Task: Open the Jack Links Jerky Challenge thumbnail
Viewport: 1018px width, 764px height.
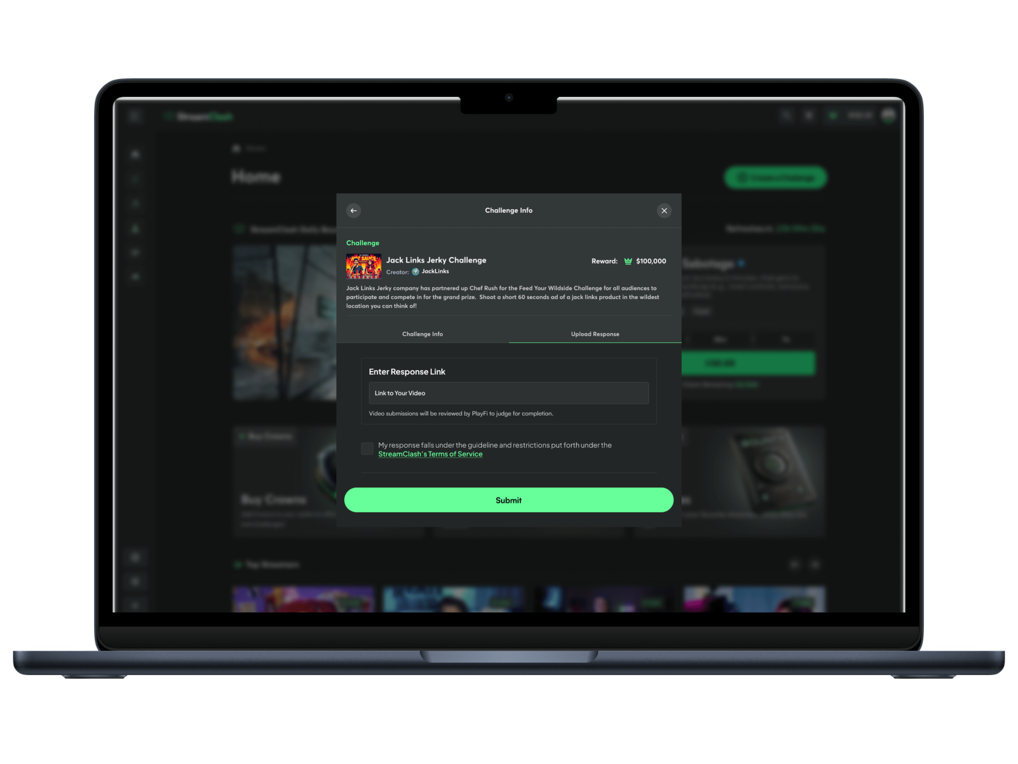Action: [x=364, y=266]
